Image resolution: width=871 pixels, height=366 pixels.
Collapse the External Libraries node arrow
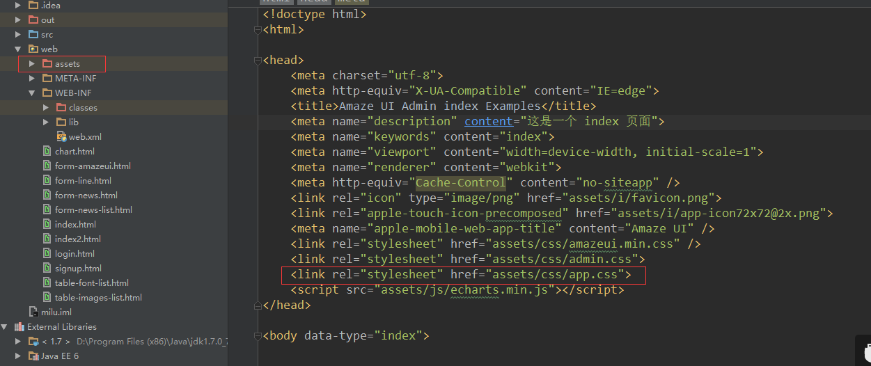point(4,326)
